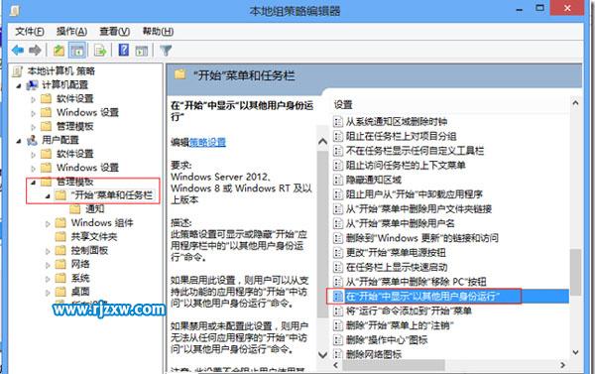Select policy 阻止访问任务栏的上下文菜单
Image resolution: width=595 pixels, height=374 pixels.
(x=406, y=165)
